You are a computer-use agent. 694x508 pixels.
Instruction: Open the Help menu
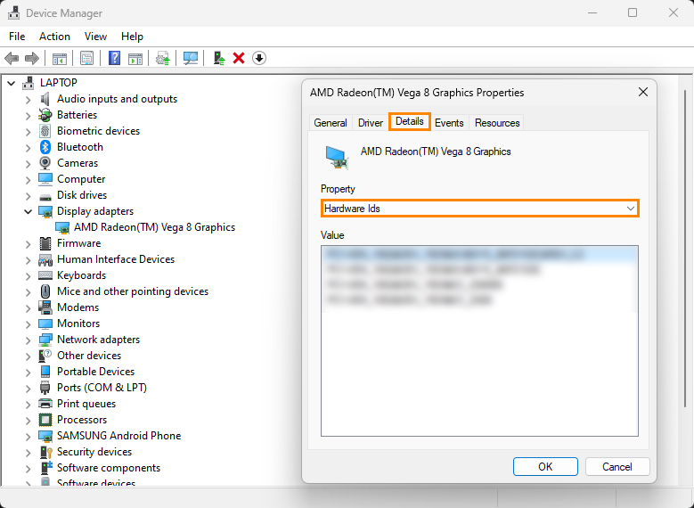click(x=132, y=37)
